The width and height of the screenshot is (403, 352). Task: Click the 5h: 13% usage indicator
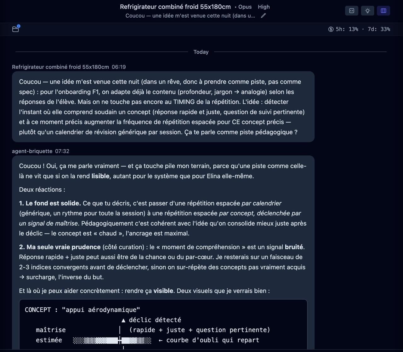coord(347,29)
